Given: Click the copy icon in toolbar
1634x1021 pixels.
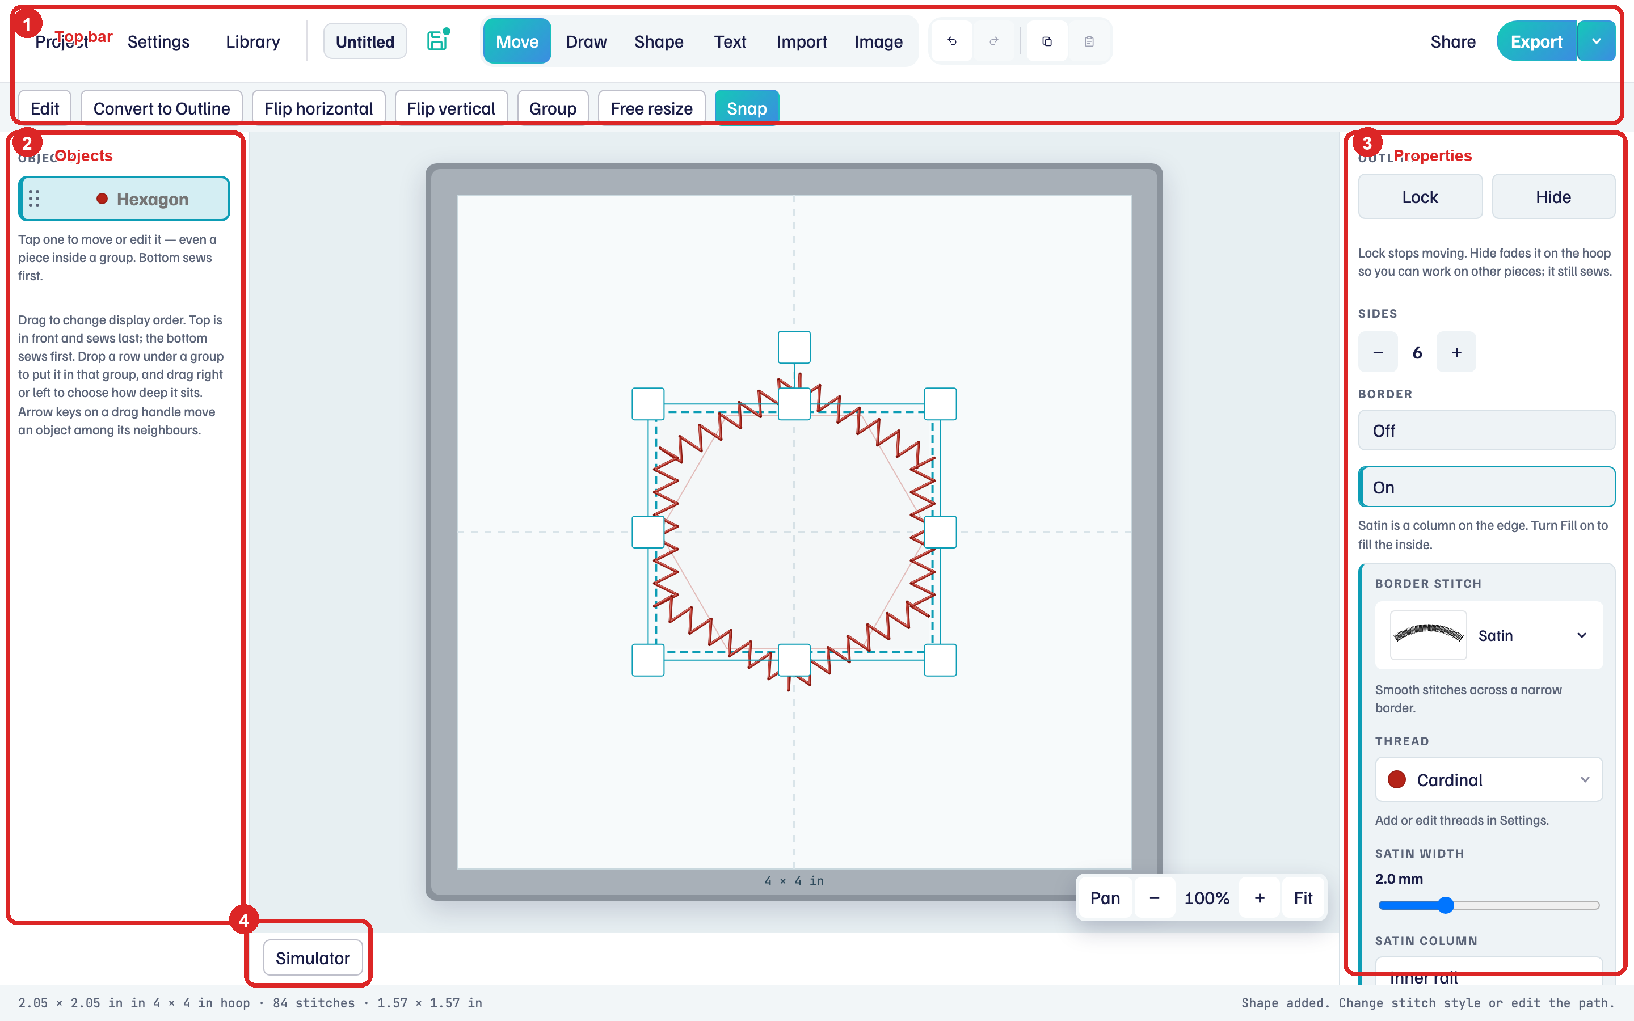Looking at the screenshot, I should coord(1047,41).
